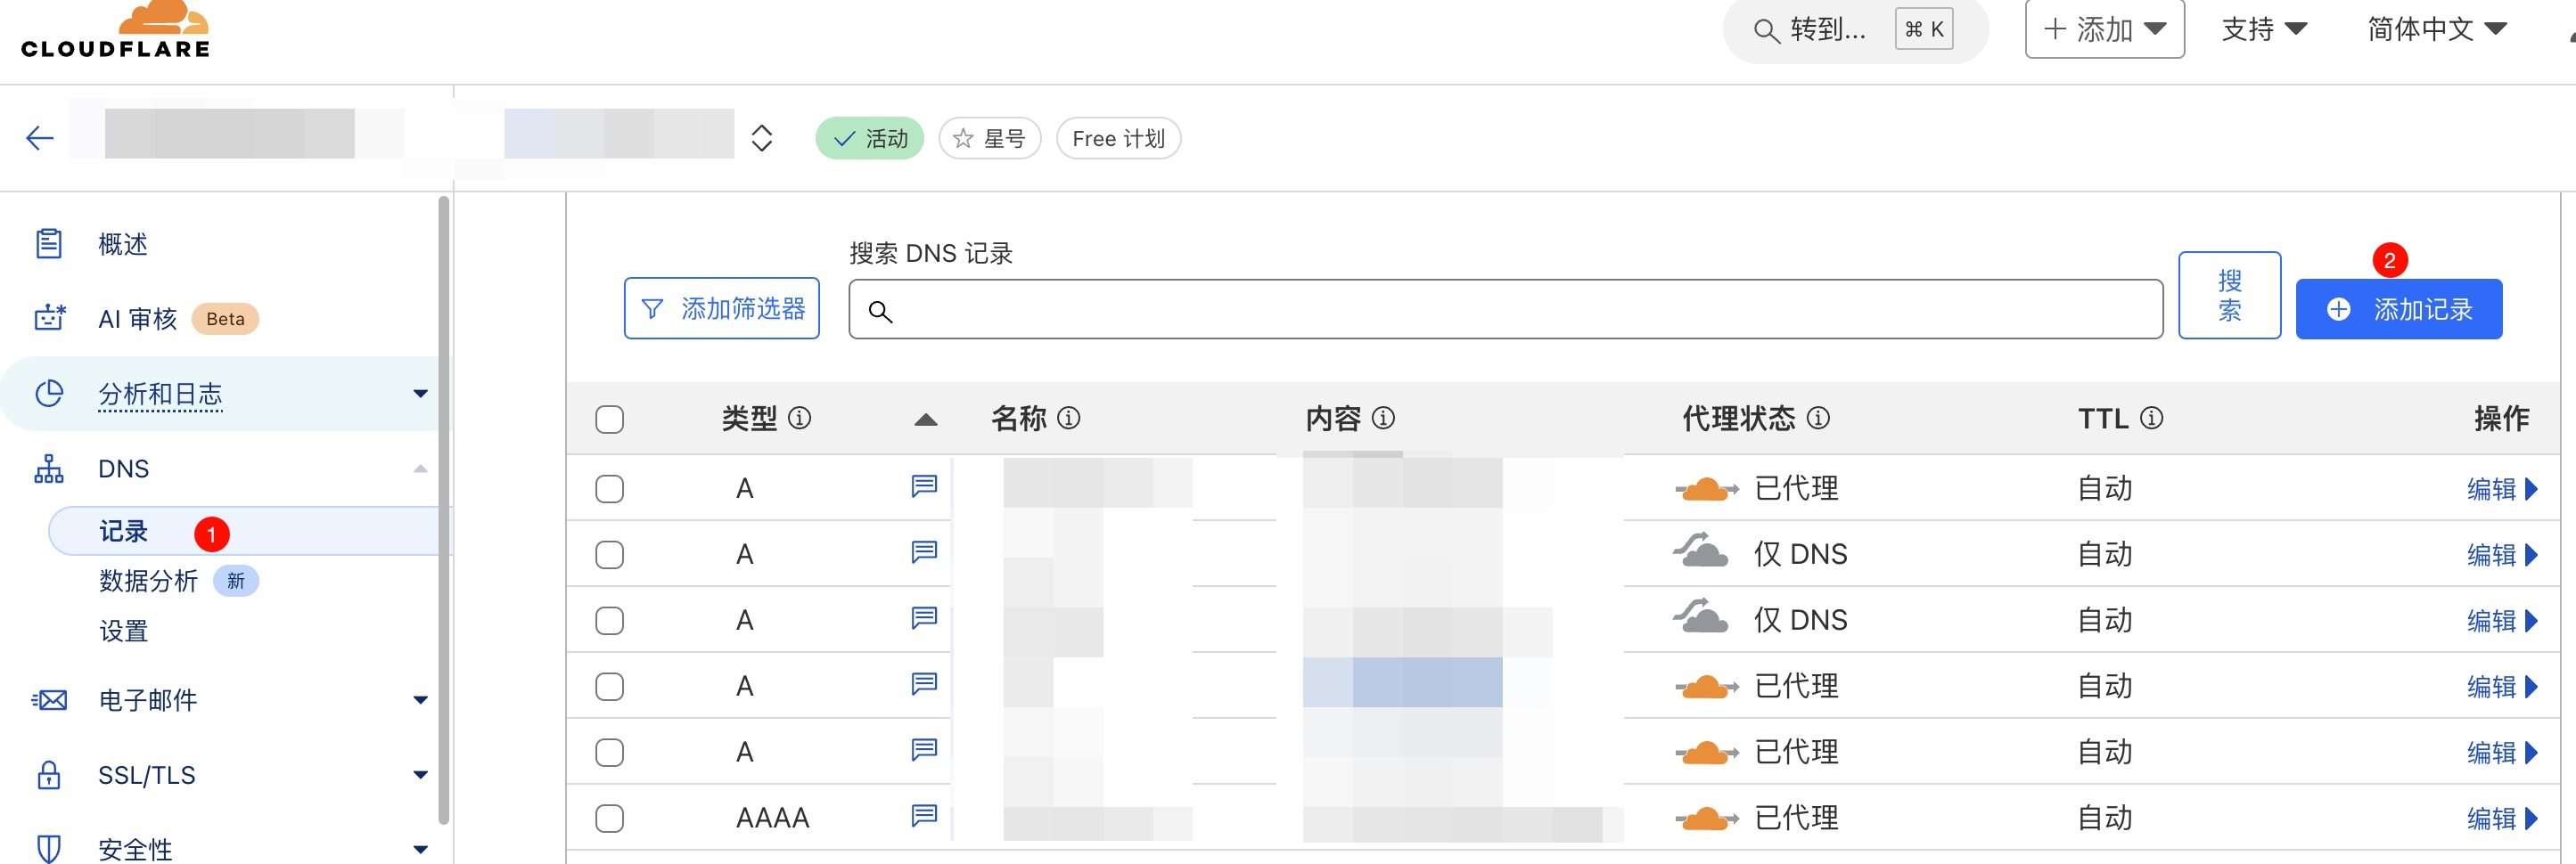Image resolution: width=2576 pixels, height=864 pixels.
Task: Check the fourth A record checkbox
Action: click(x=609, y=686)
